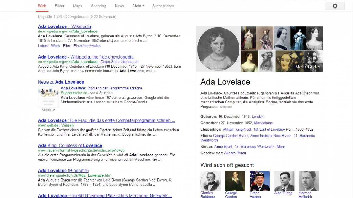This screenshot has width=353, height=198.
Task: Click the blue-dress portrait in the image grid
Action: point(298,38)
